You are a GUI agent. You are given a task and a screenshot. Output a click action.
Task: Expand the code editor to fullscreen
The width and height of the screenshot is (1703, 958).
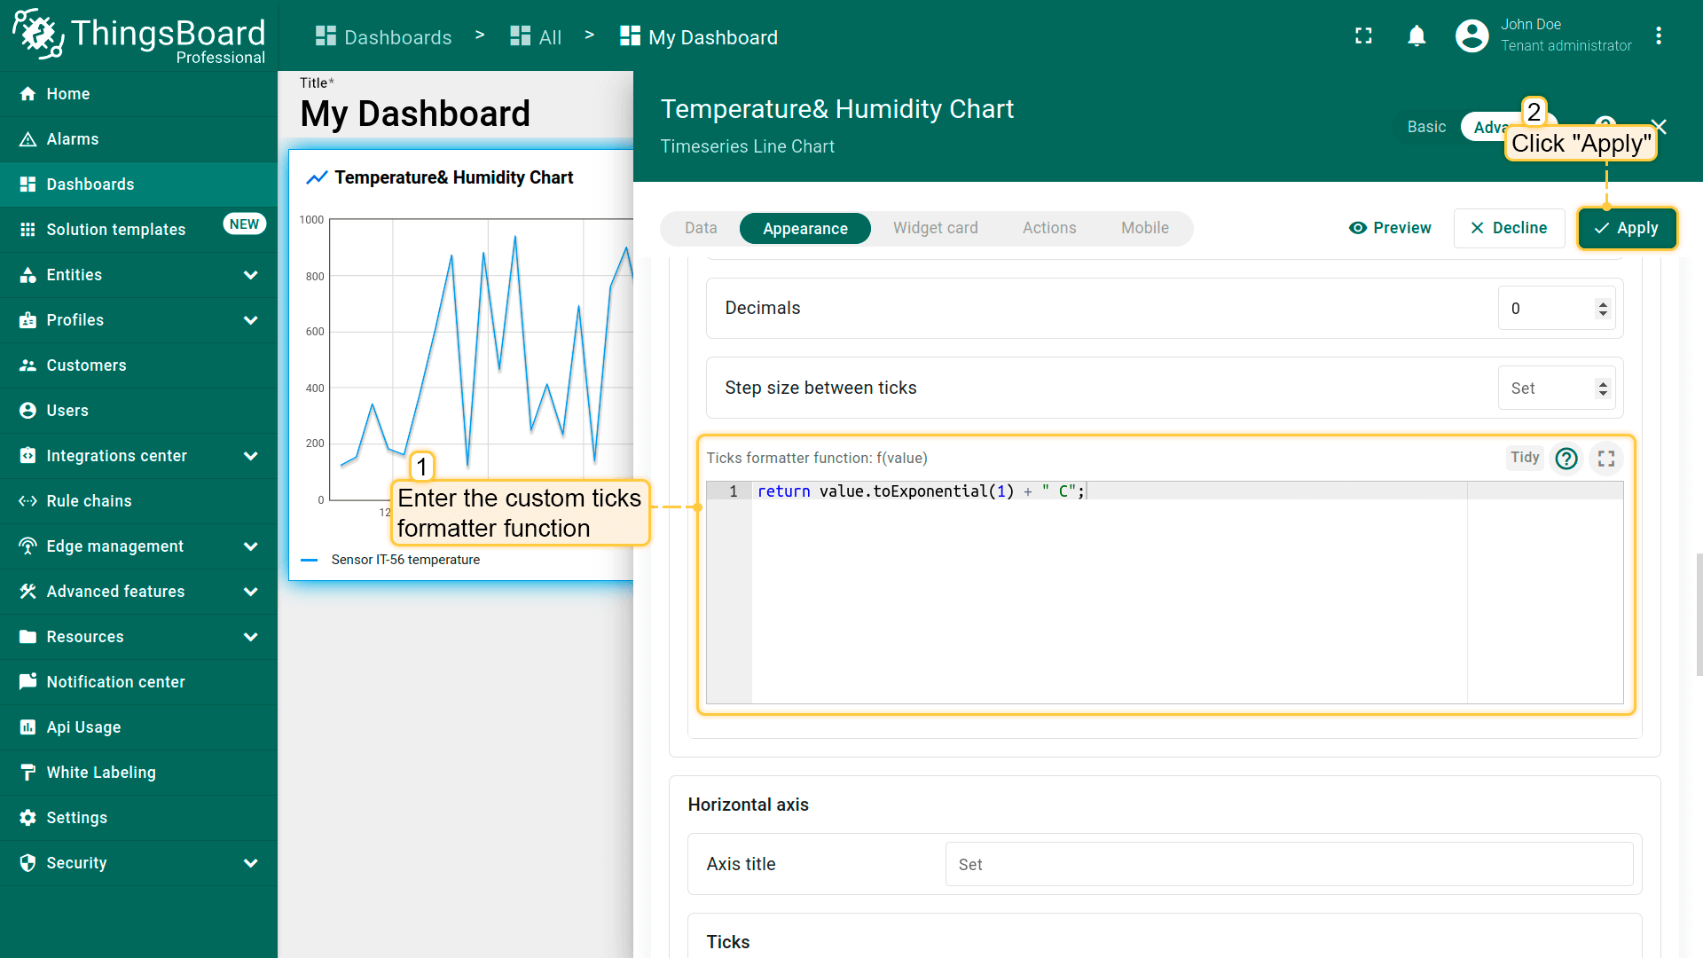coord(1606,459)
